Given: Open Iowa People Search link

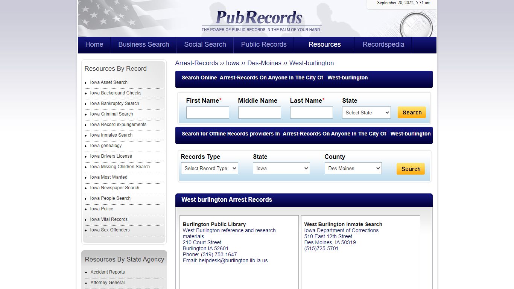Looking at the screenshot, I should pyautogui.click(x=110, y=198).
